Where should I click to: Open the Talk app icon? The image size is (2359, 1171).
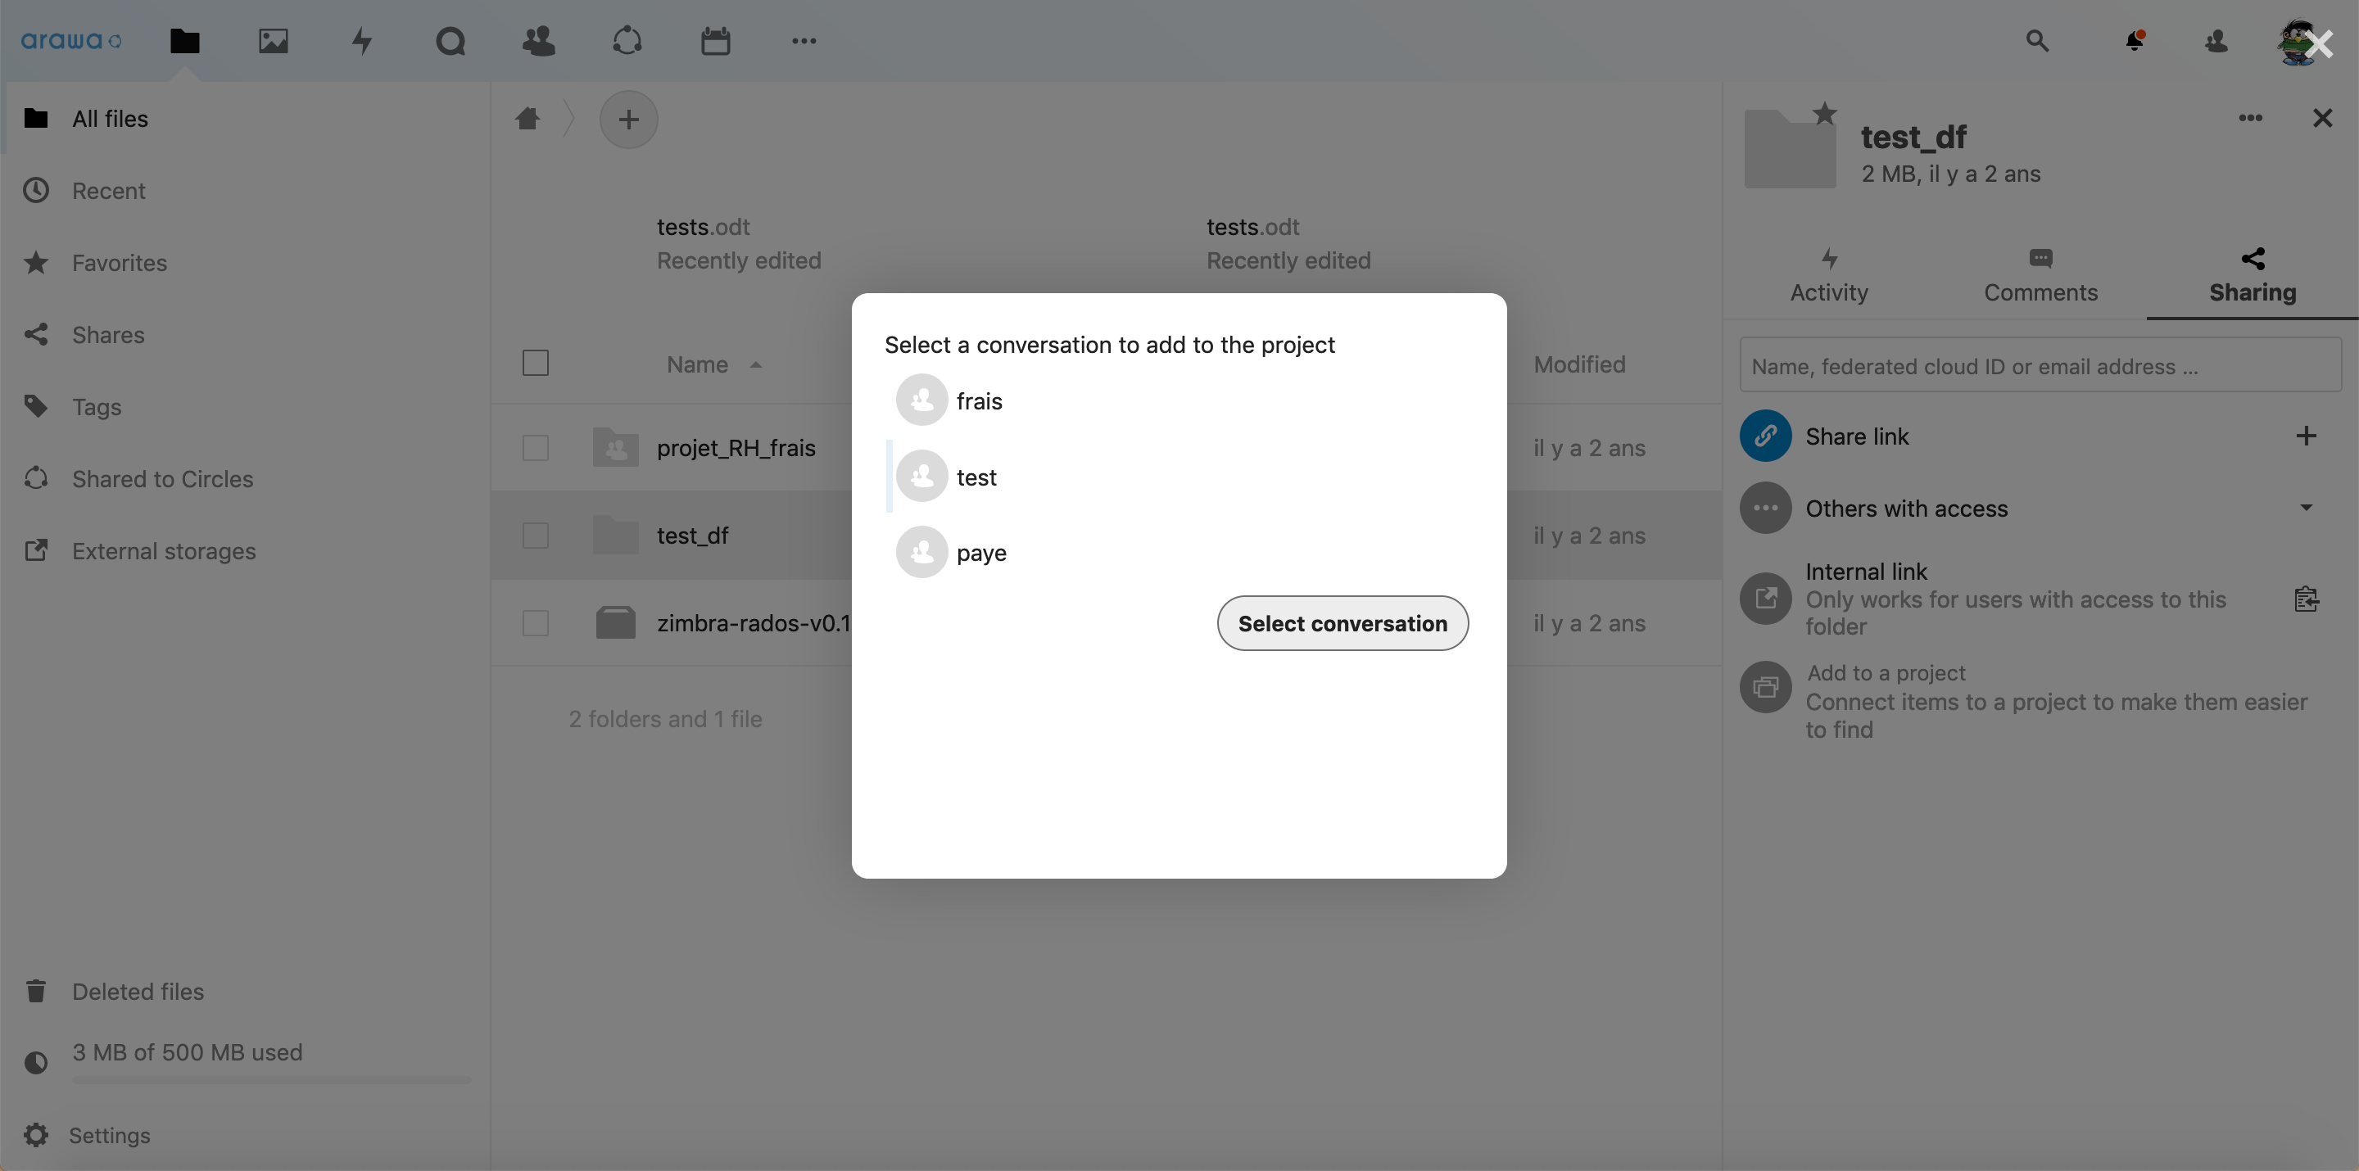pyautogui.click(x=450, y=40)
